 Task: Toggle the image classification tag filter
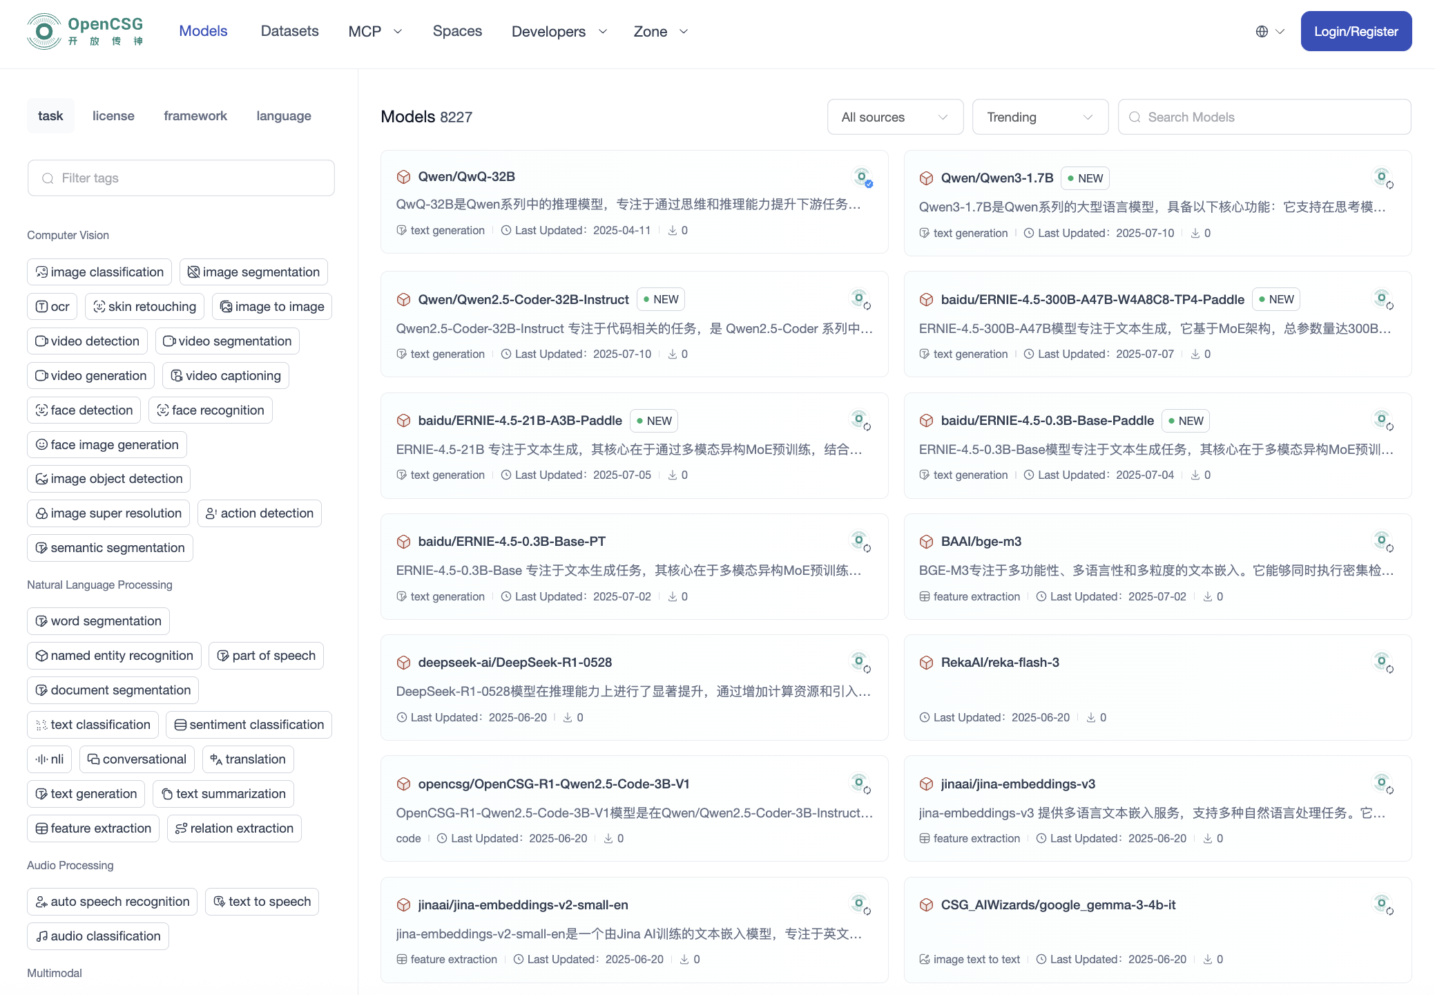(x=99, y=272)
